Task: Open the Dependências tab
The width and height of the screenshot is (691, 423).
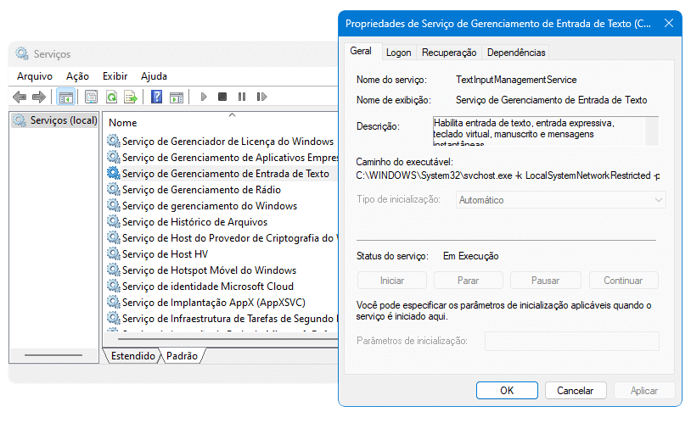Action: 516,53
